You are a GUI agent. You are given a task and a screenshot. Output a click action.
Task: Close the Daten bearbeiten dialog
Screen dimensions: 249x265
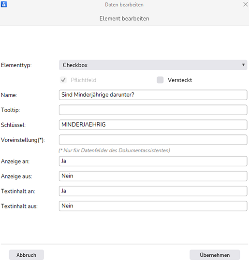tap(245, 4)
